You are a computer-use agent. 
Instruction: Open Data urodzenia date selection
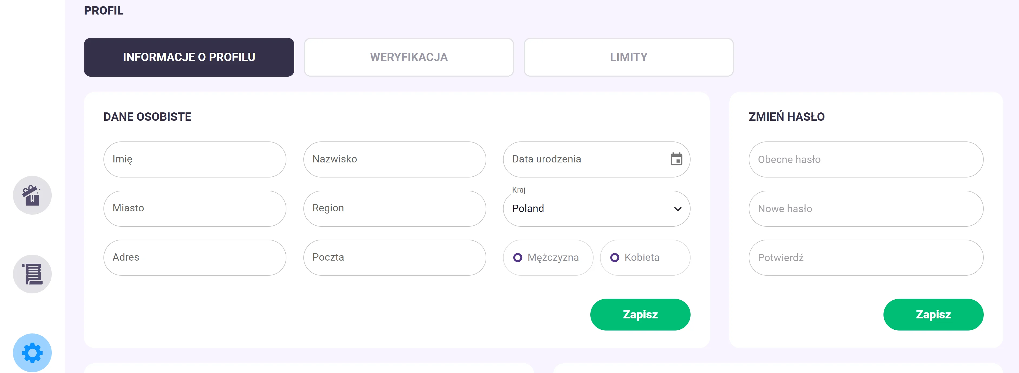click(574, 159)
